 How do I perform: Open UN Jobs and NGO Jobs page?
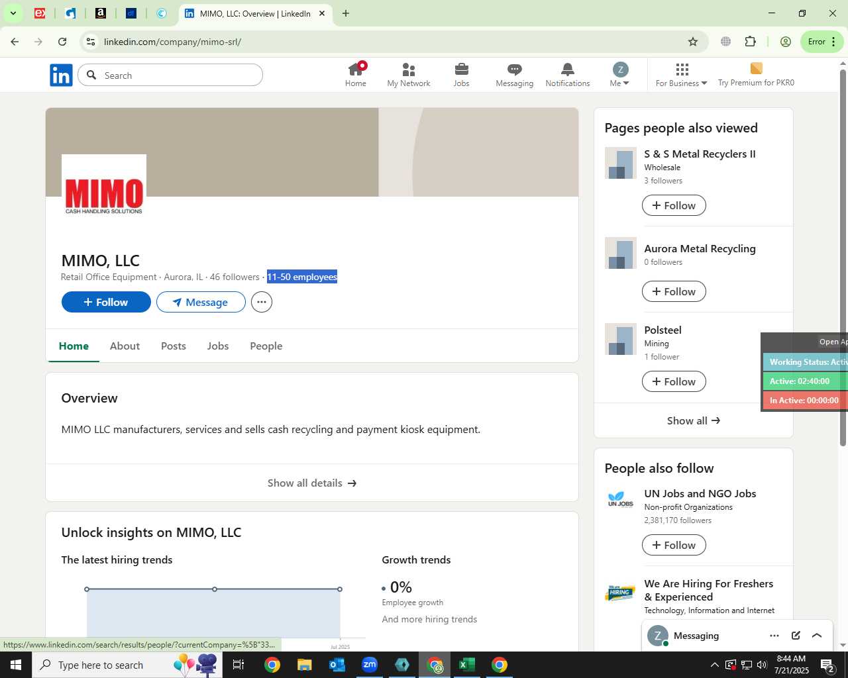pos(700,493)
